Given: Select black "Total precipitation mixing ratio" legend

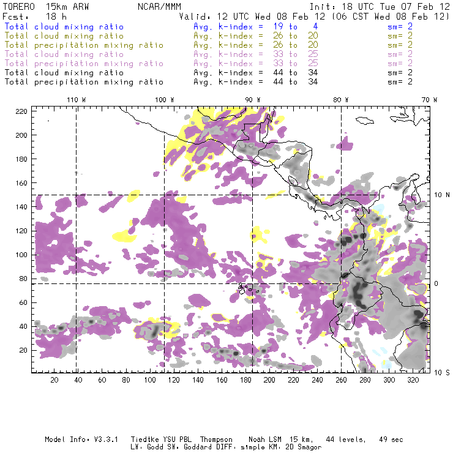Looking at the screenshot, I should tap(84, 82).
